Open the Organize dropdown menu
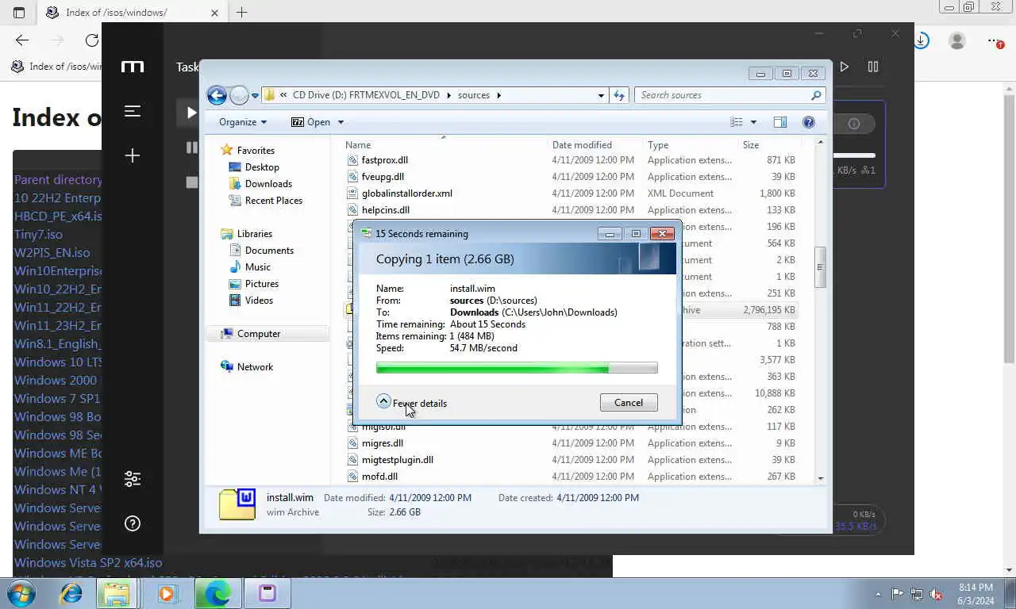The width and height of the screenshot is (1016, 609). [243, 122]
